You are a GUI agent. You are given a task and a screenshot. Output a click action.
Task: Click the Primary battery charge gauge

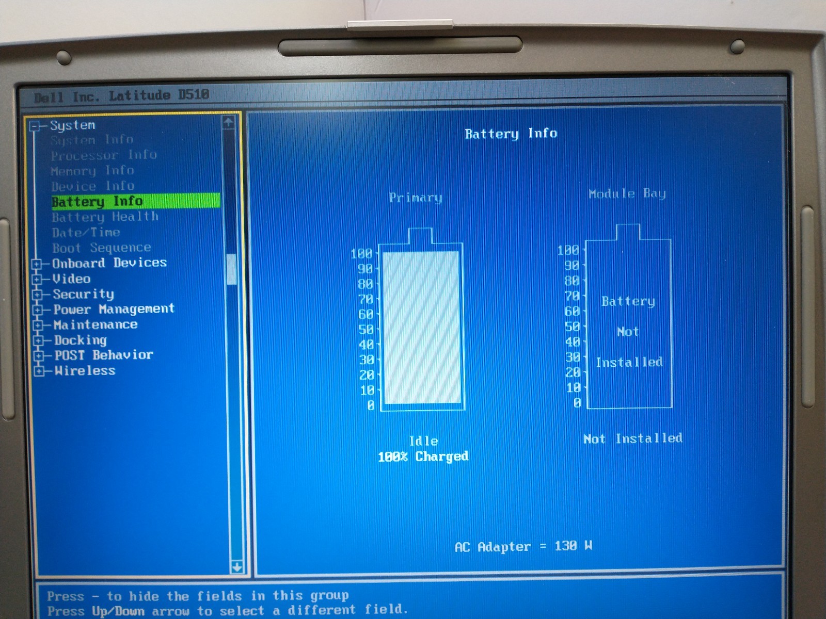click(x=421, y=327)
